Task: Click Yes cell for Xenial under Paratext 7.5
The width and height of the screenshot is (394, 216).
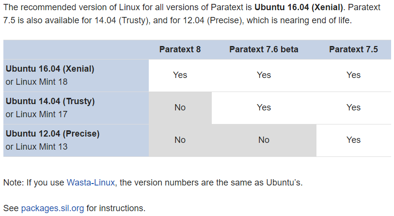Action: 353,75
